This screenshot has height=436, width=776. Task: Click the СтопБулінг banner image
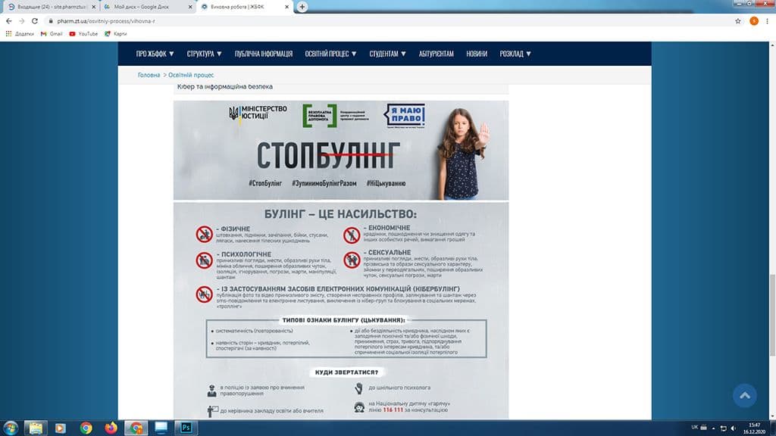(340, 151)
